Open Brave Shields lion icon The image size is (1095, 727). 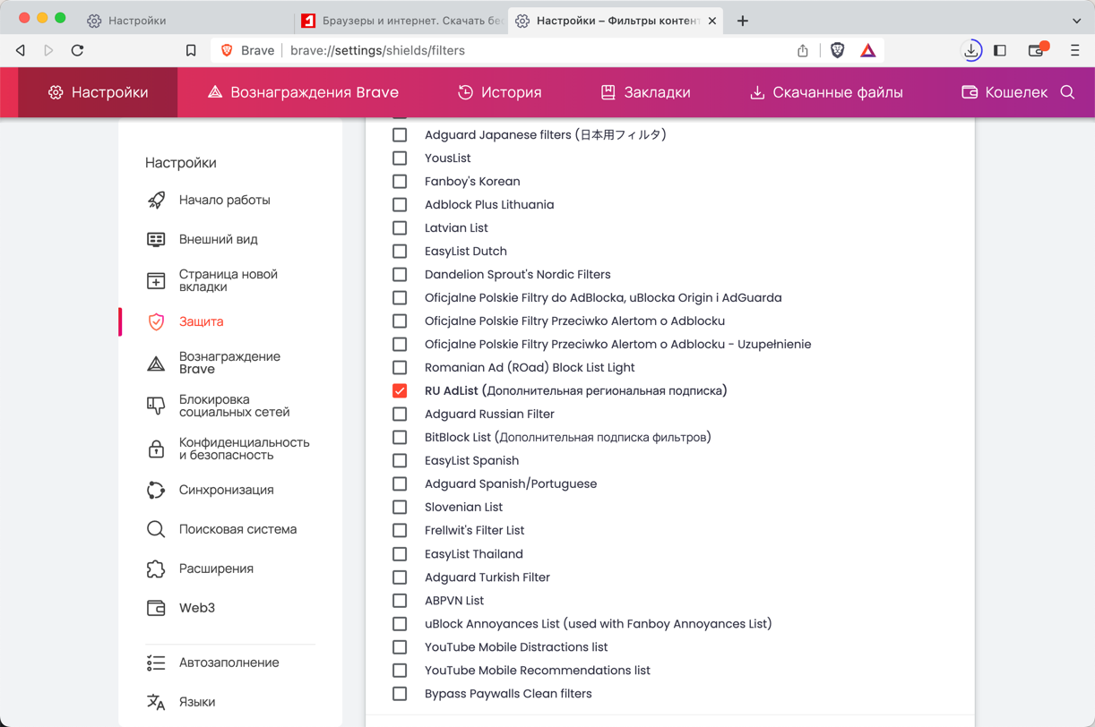(x=838, y=51)
